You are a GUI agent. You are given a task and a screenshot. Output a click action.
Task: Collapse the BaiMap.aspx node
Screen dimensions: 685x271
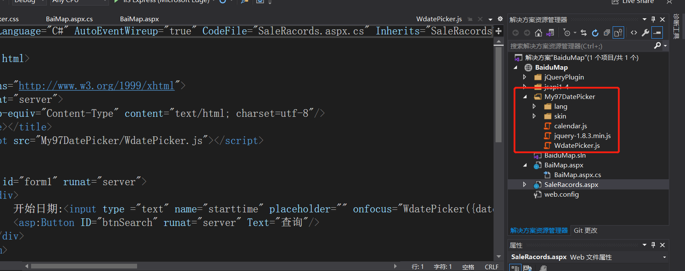click(x=525, y=165)
